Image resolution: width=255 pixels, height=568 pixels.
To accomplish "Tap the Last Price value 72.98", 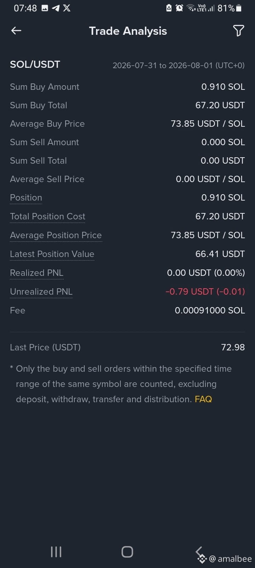I will [233, 347].
